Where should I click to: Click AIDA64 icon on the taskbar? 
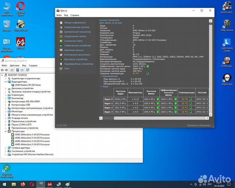click(50, 184)
